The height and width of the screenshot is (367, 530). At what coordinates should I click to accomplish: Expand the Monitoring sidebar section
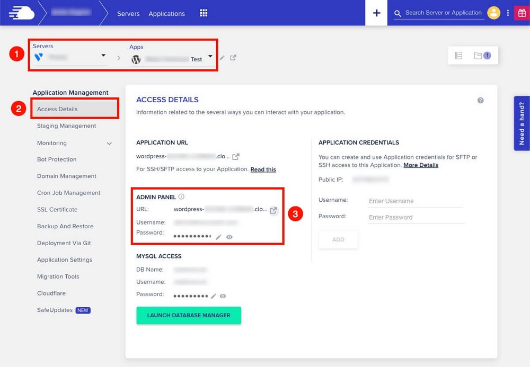[x=110, y=144]
